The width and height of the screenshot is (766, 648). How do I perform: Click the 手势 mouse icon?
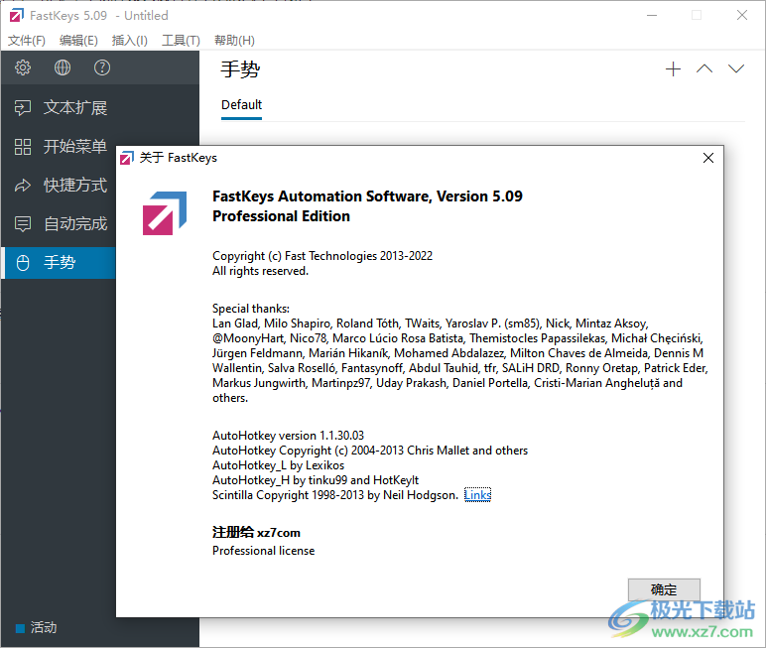click(x=23, y=262)
